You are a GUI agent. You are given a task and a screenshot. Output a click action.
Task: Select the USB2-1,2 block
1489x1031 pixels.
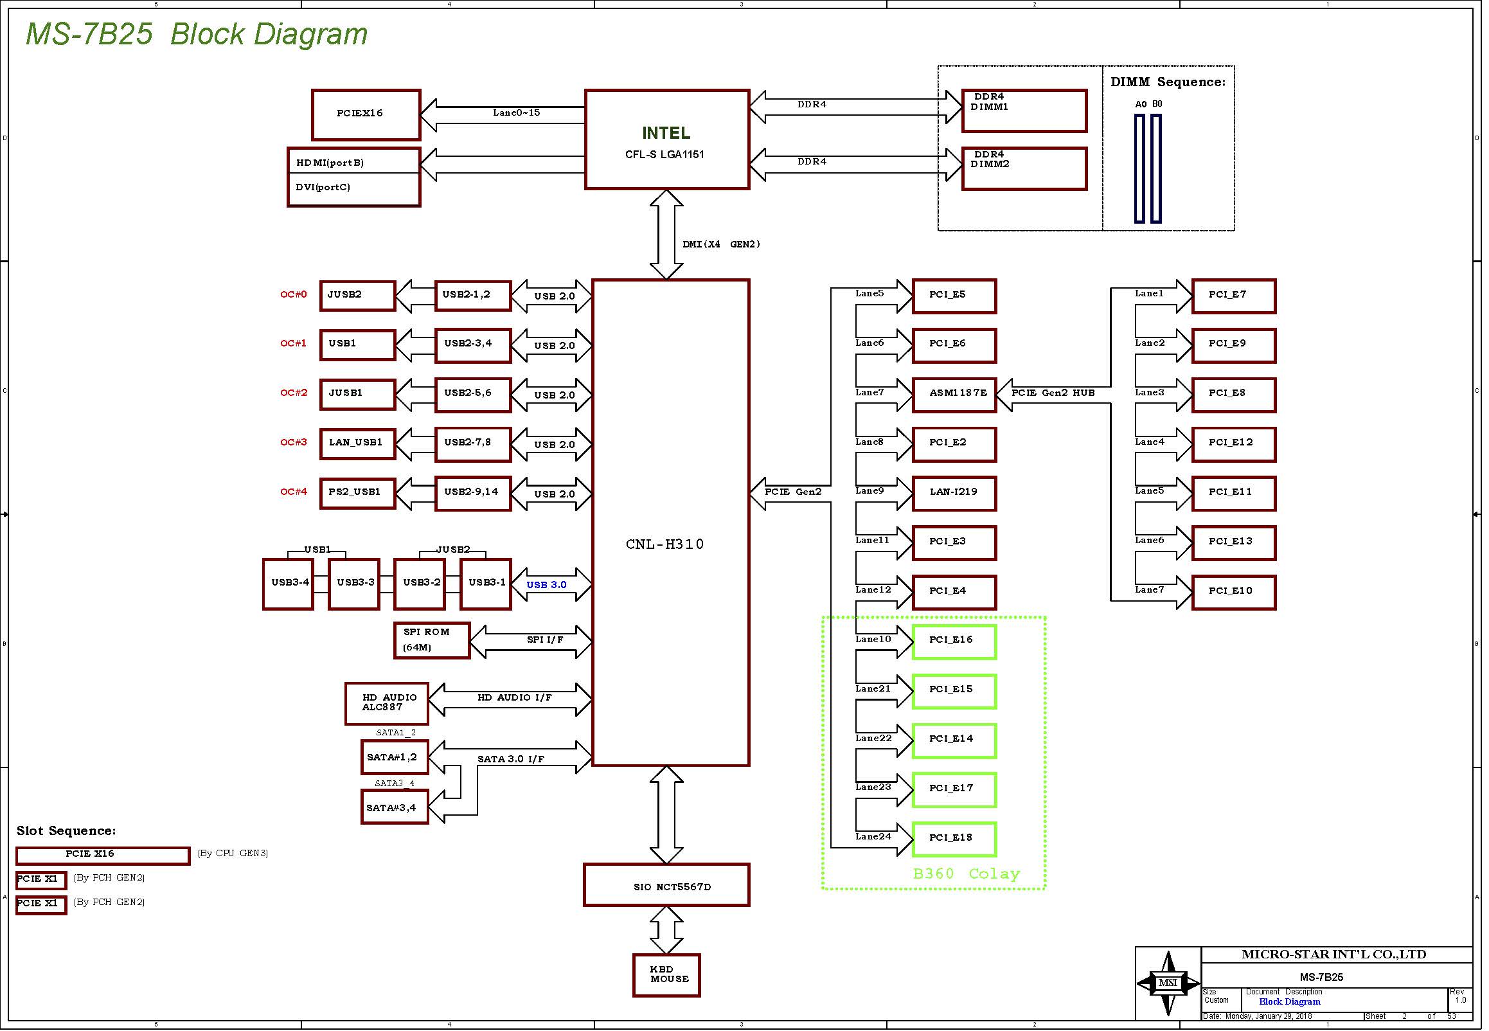coord(472,296)
